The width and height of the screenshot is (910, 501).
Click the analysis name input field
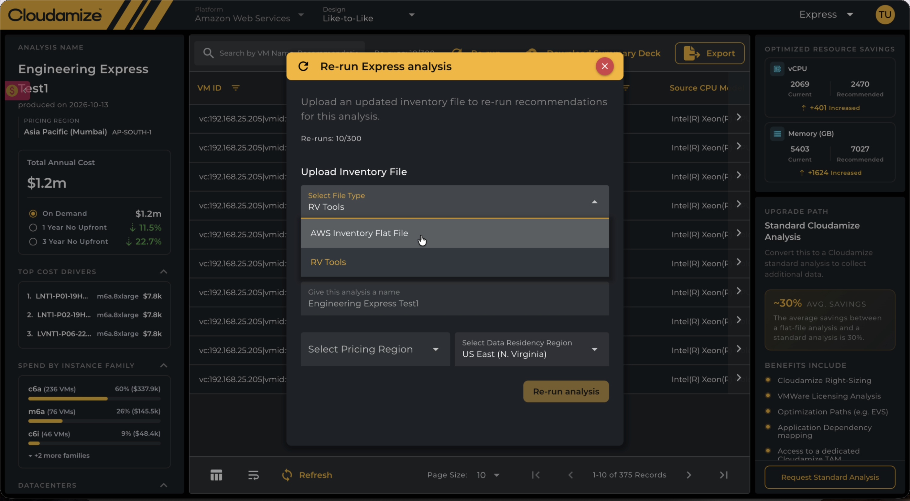(x=455, y=298)
